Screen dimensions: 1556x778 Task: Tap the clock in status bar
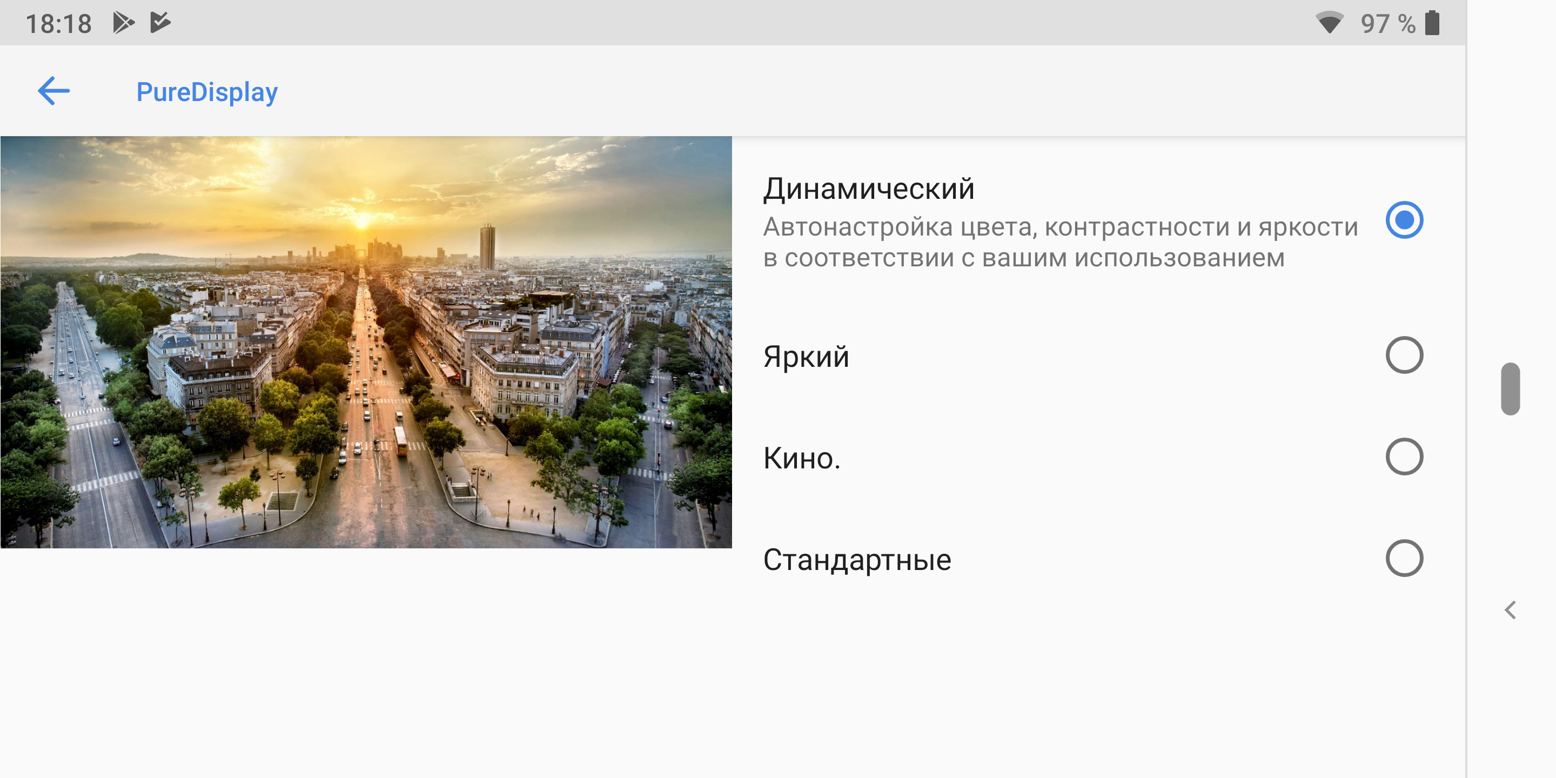click(58, 24)
